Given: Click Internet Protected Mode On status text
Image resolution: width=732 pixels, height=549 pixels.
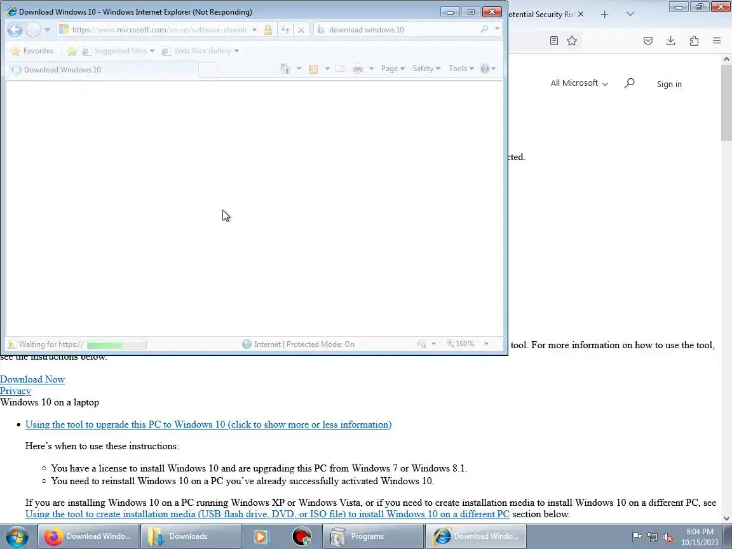Looking at the screenshot, I should click(304, 344).
